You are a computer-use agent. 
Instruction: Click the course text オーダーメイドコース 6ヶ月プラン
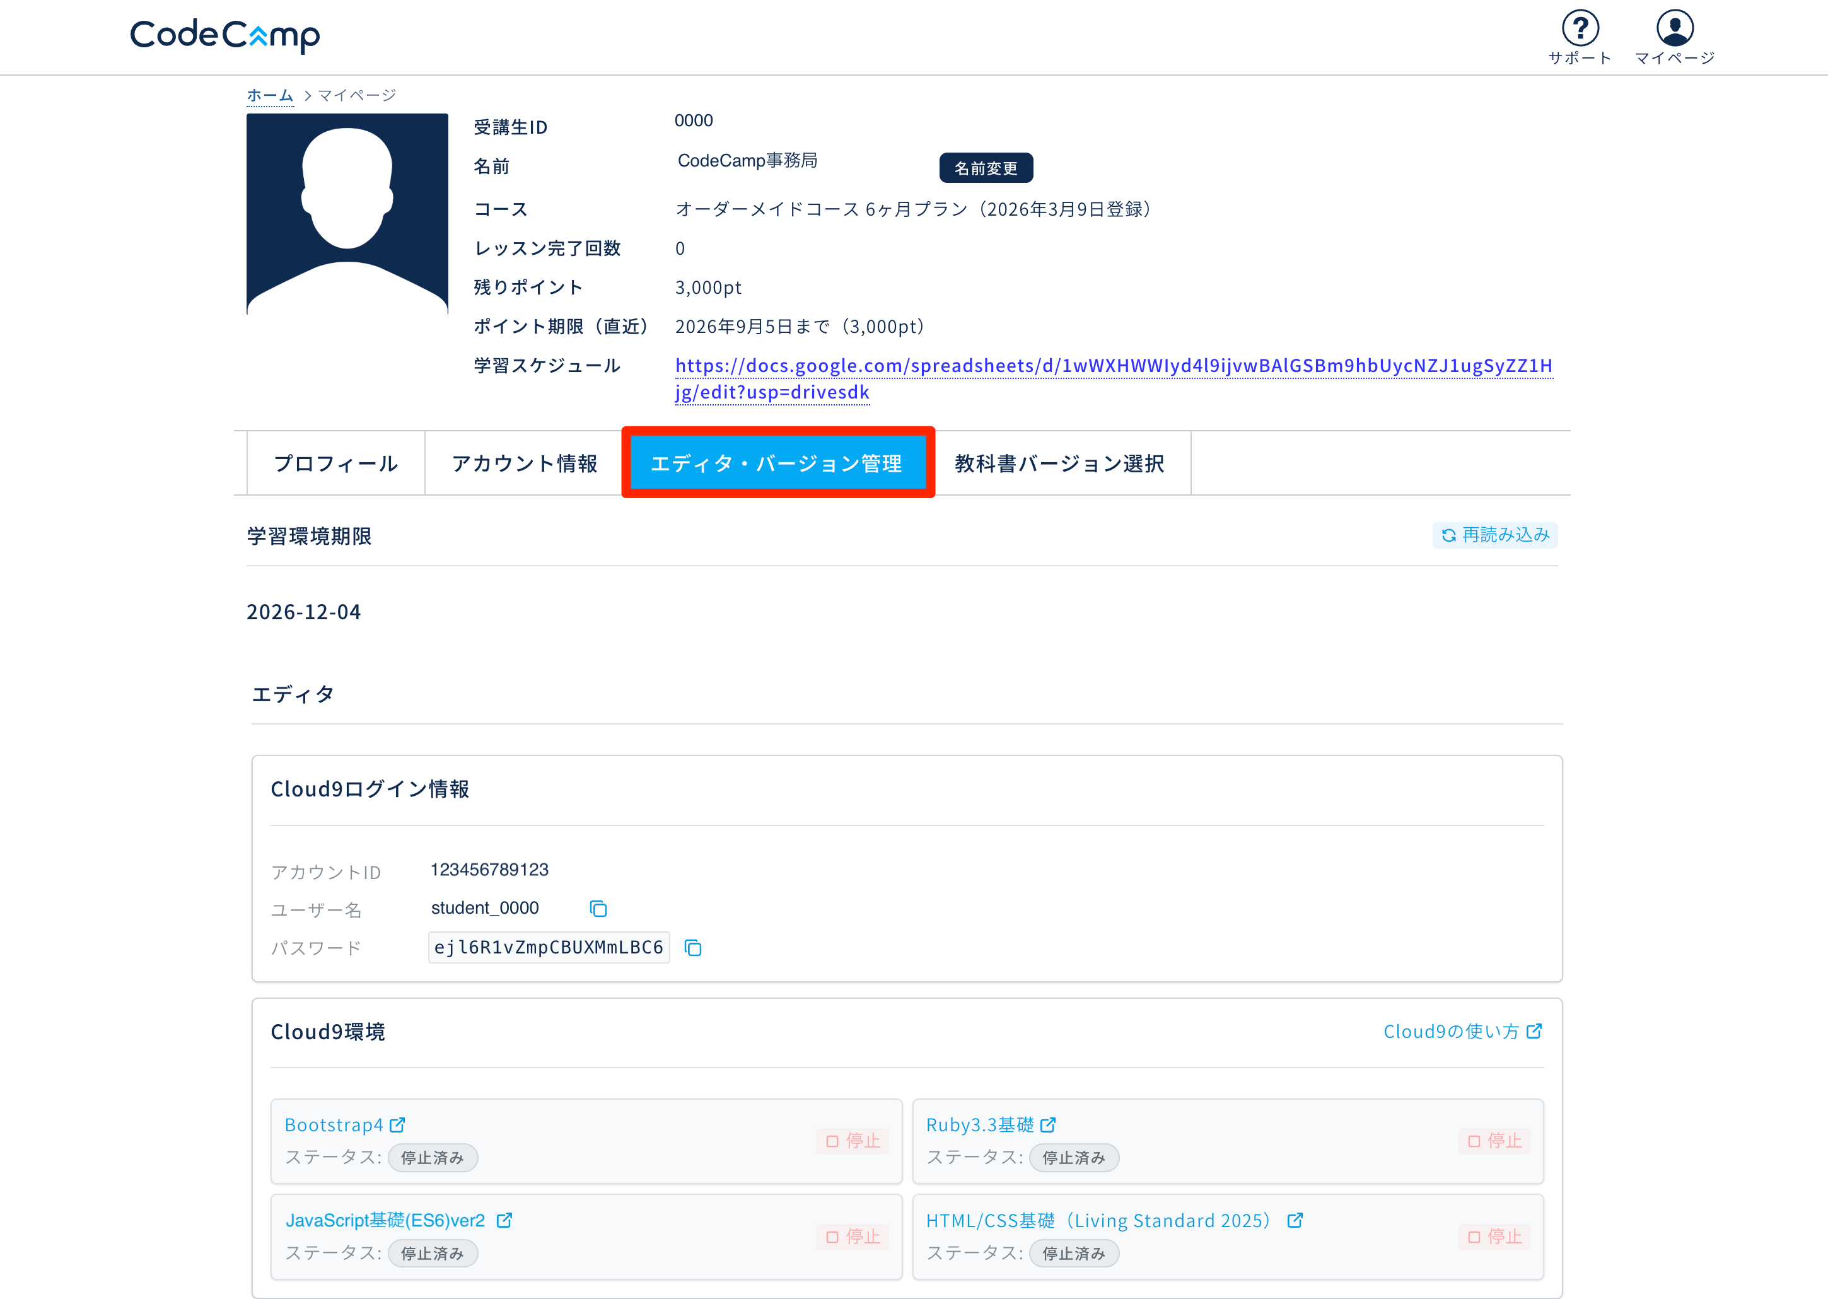tap(822, 209)
